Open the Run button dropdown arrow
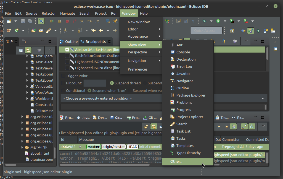The width and height of the screenshot is (283, 179). [225, 21]
